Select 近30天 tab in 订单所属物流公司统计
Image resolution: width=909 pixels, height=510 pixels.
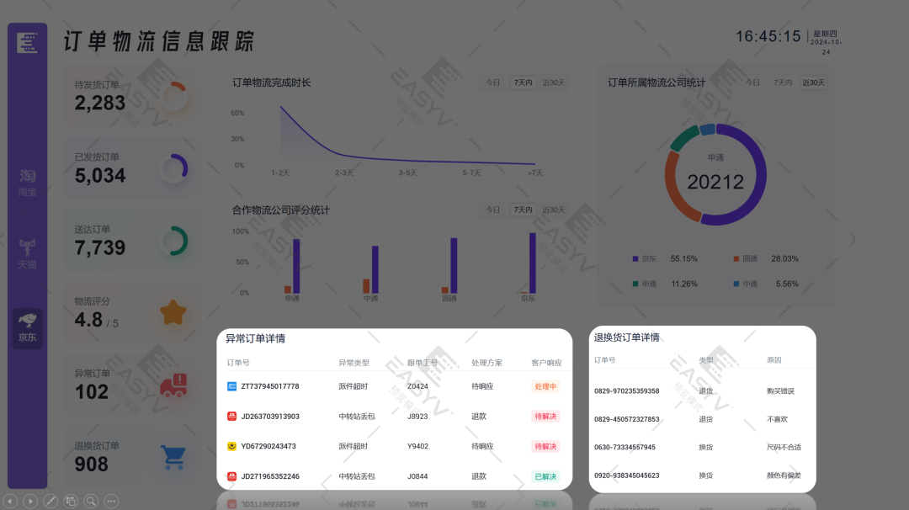(x=813, y=82)
